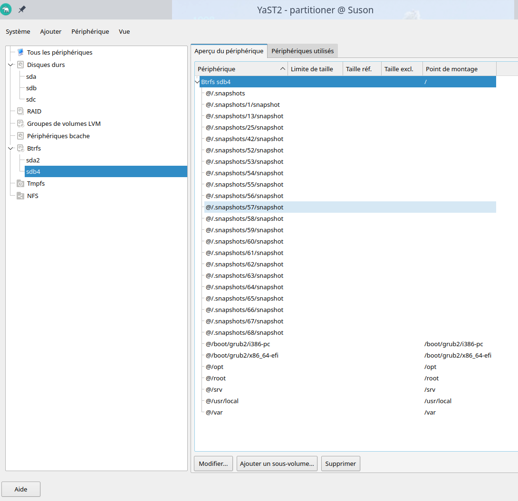Click the YaST app icon in title bar
The height and width of the screenshot is (501, 518).
click(6, 9)
